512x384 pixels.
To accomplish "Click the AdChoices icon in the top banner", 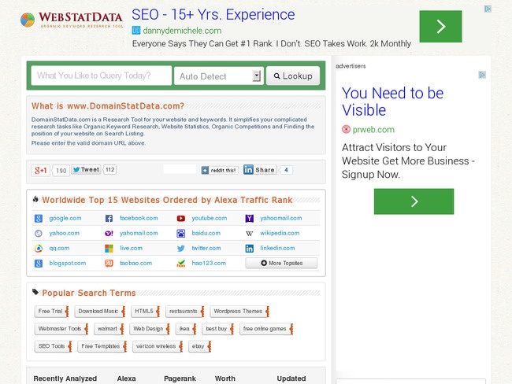I will 488,9.
